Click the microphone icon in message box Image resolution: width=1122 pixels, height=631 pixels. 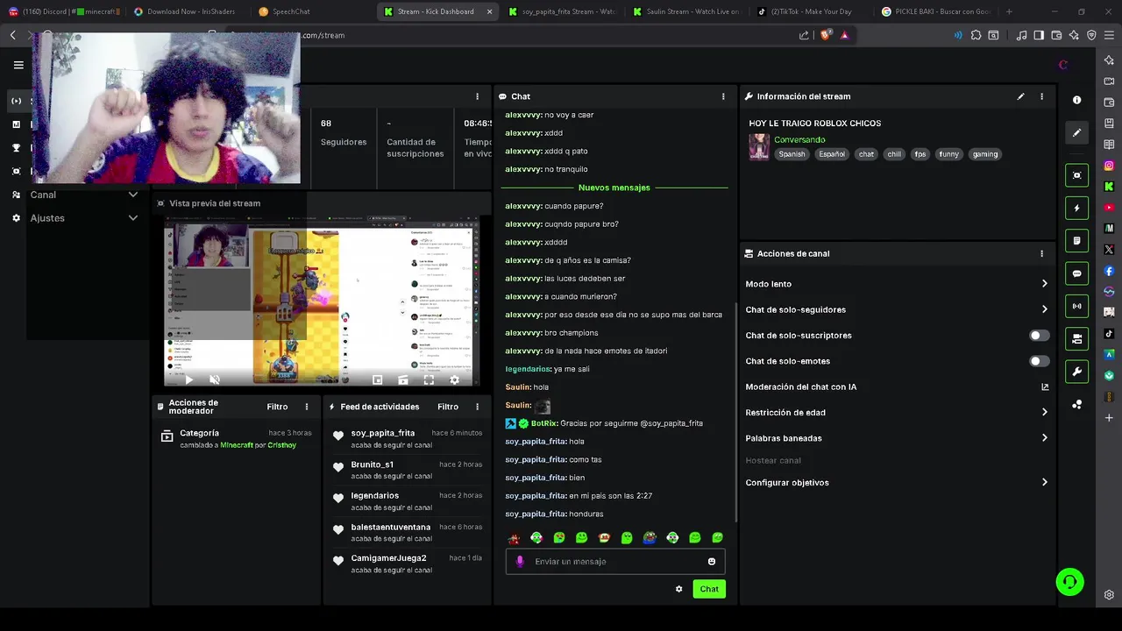click(520, 562)
